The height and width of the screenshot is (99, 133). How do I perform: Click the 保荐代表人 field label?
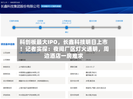pos(74,74)
